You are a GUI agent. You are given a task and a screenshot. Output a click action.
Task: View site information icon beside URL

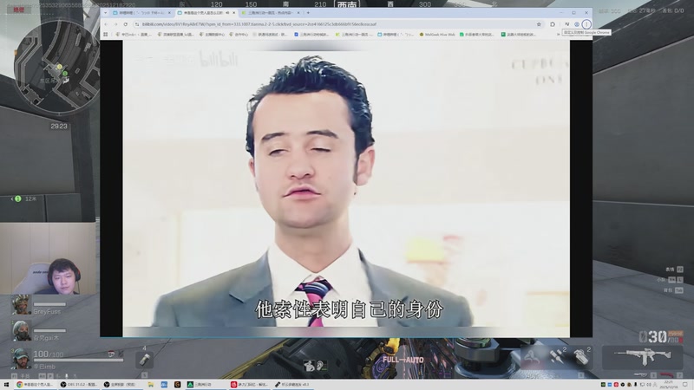(137, 24)
